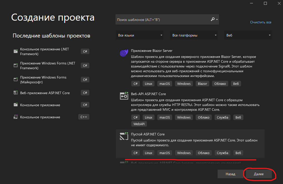
Task: Click icon of Консольное приложение (.NET Framework)
Action: coord(16,51)
